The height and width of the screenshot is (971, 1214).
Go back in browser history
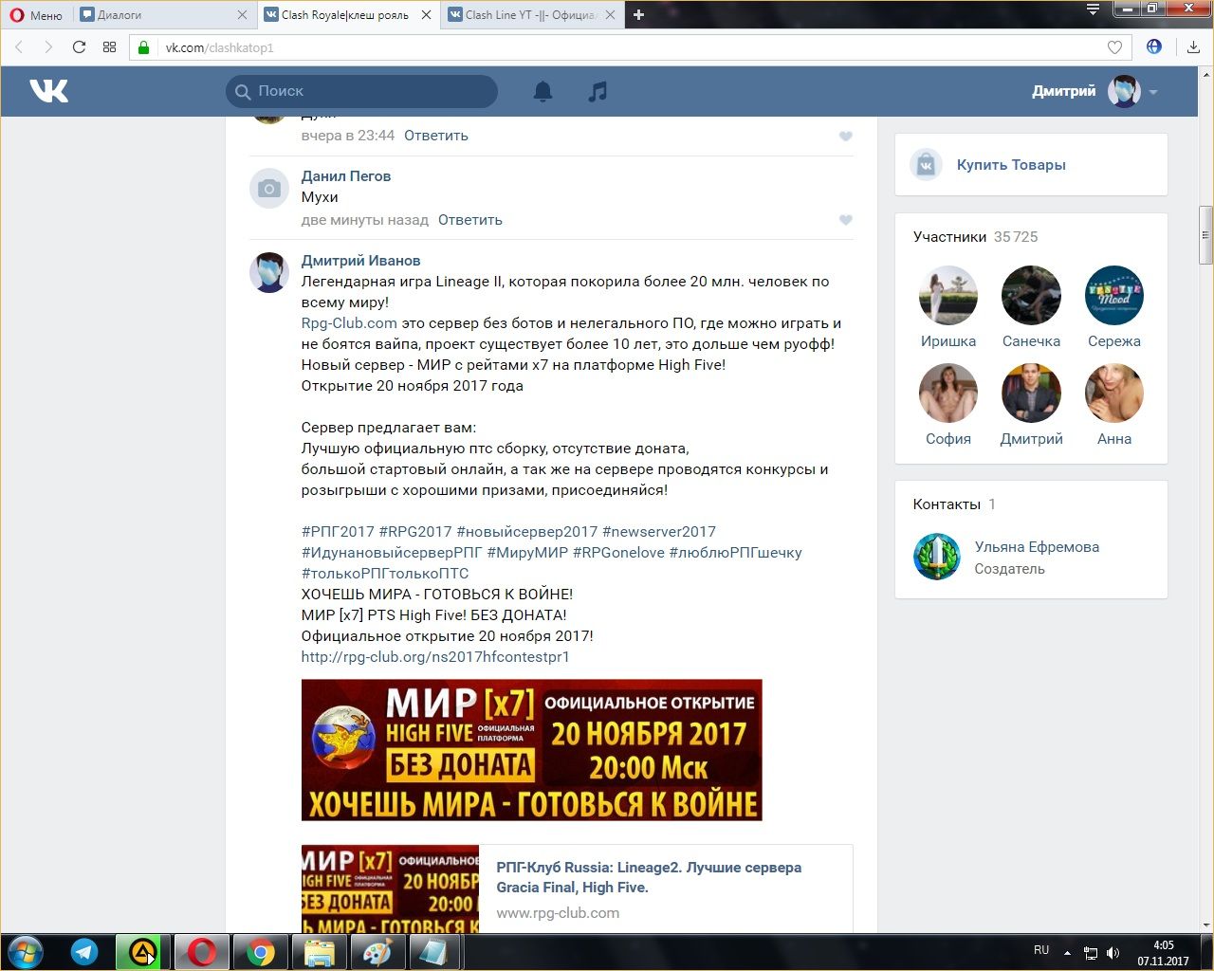[19, 47]
